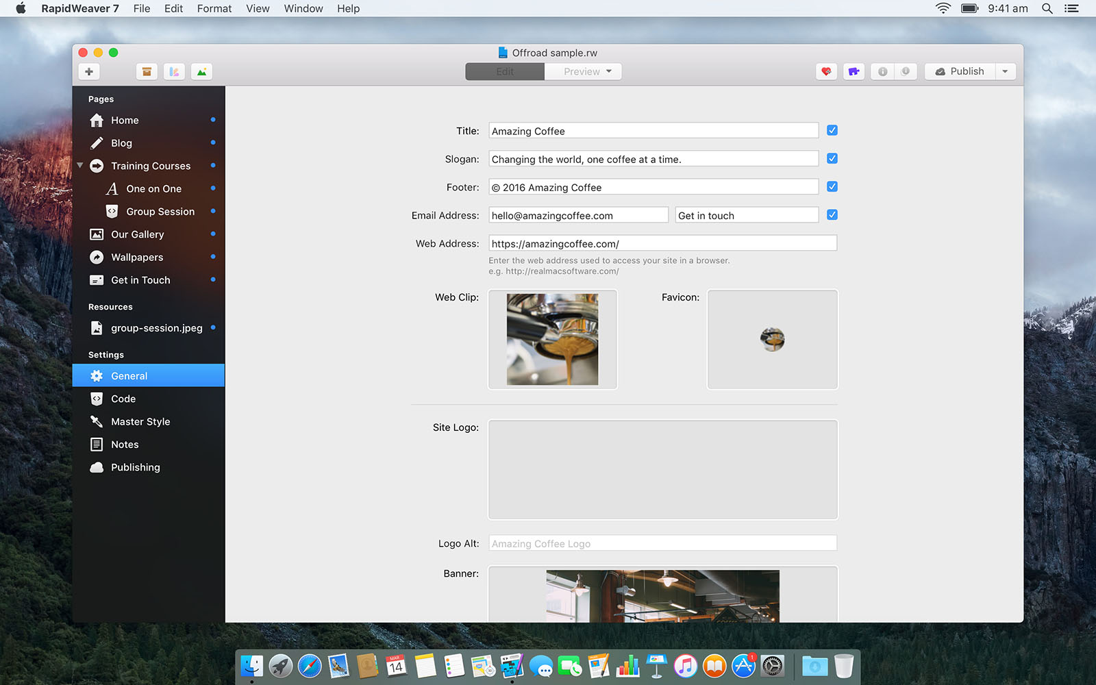
Task: Click the Web Clip image well
Action: tap(553, 339)
